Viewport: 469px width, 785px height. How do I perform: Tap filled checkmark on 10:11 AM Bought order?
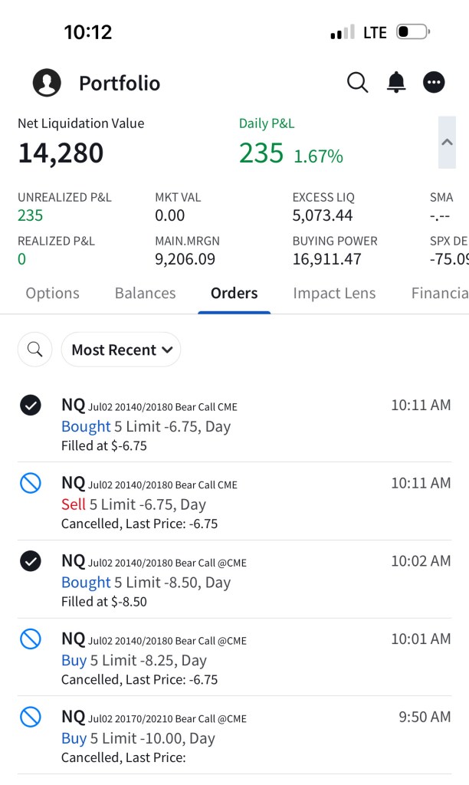click(30, 406)
